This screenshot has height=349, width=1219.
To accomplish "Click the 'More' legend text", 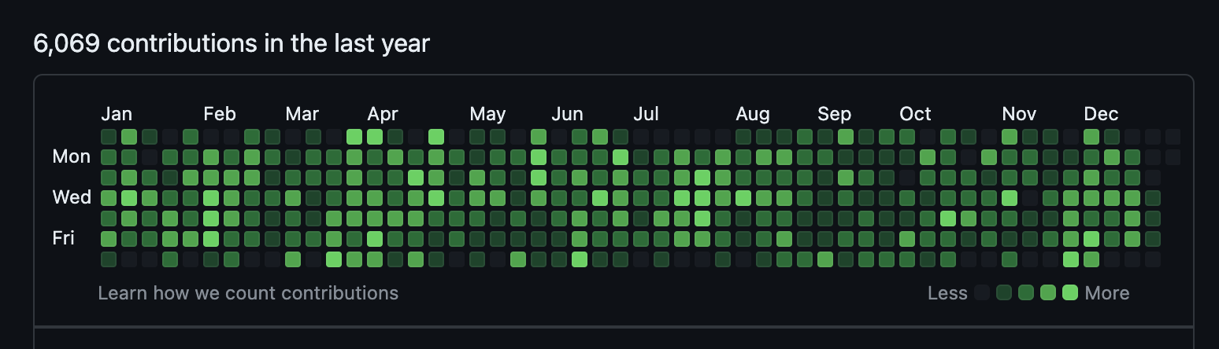I will pos(1107,293).
